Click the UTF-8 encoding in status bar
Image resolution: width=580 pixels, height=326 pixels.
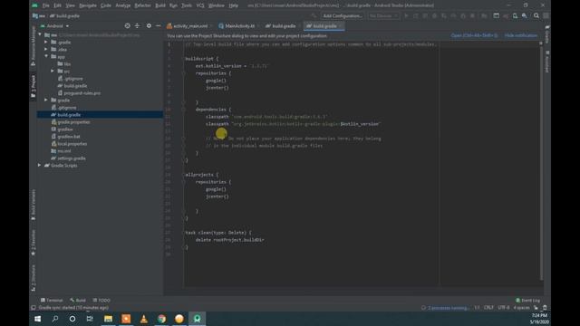point(504,308)
